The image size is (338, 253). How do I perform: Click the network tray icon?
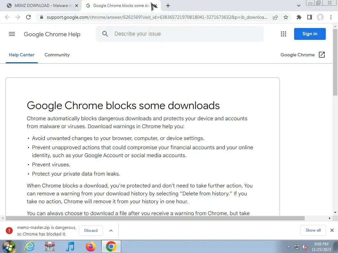[x=297, y=247]
